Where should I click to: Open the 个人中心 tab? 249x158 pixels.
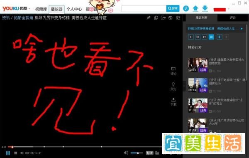(74, 9)
